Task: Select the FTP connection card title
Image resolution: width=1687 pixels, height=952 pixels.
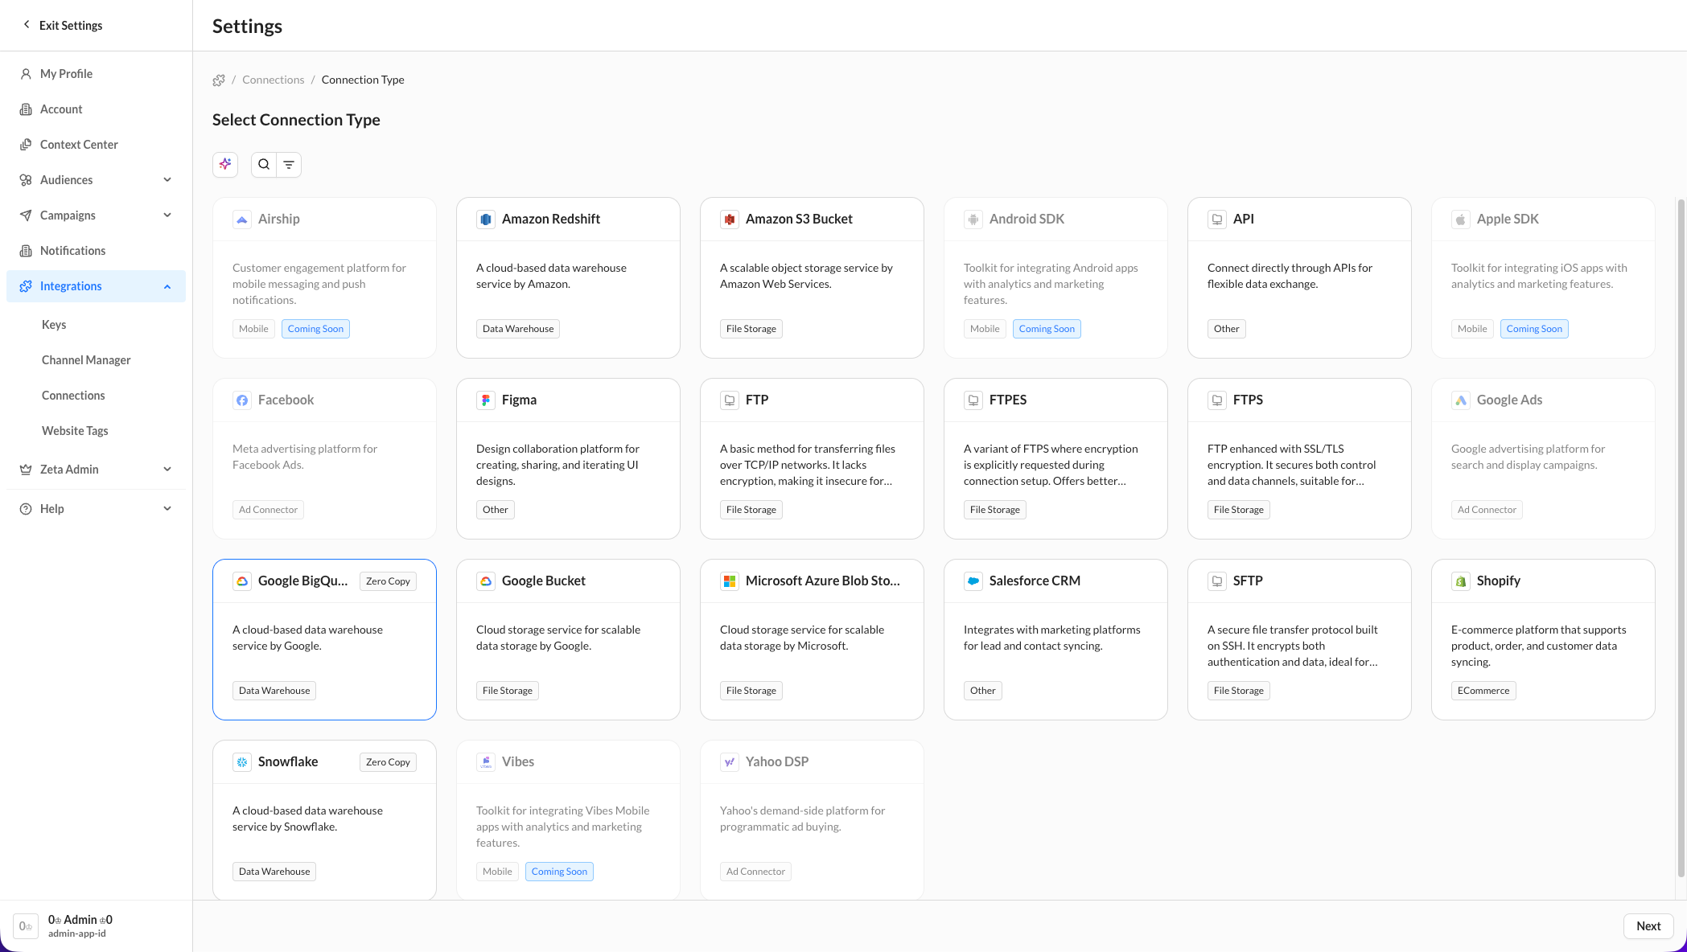Action: 757,400
